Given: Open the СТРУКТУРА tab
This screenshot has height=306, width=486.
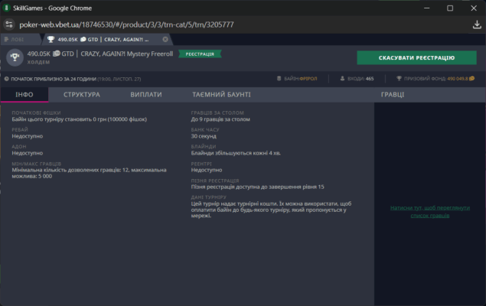Looking at the screenshot, I should [x=81, y=95].
